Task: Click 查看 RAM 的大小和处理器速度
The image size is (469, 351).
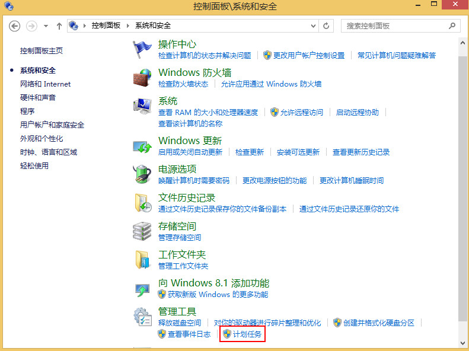Action: pos(208,113)
